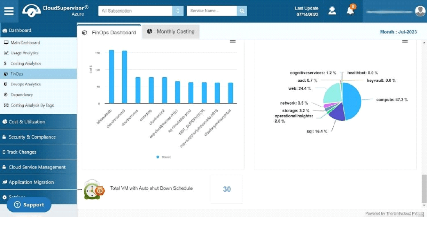Click the 'network: 3.5 %' pie label
This screenshot has height=226, width=427.
[294, 103]
